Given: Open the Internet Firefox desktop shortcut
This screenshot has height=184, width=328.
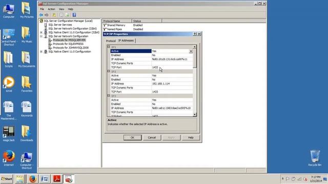Looking at the screenshot, I should (9, 158).
